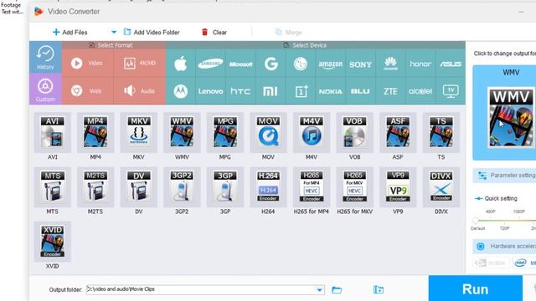
Task: Click the Merge button
Action: [x=288, y=32]
